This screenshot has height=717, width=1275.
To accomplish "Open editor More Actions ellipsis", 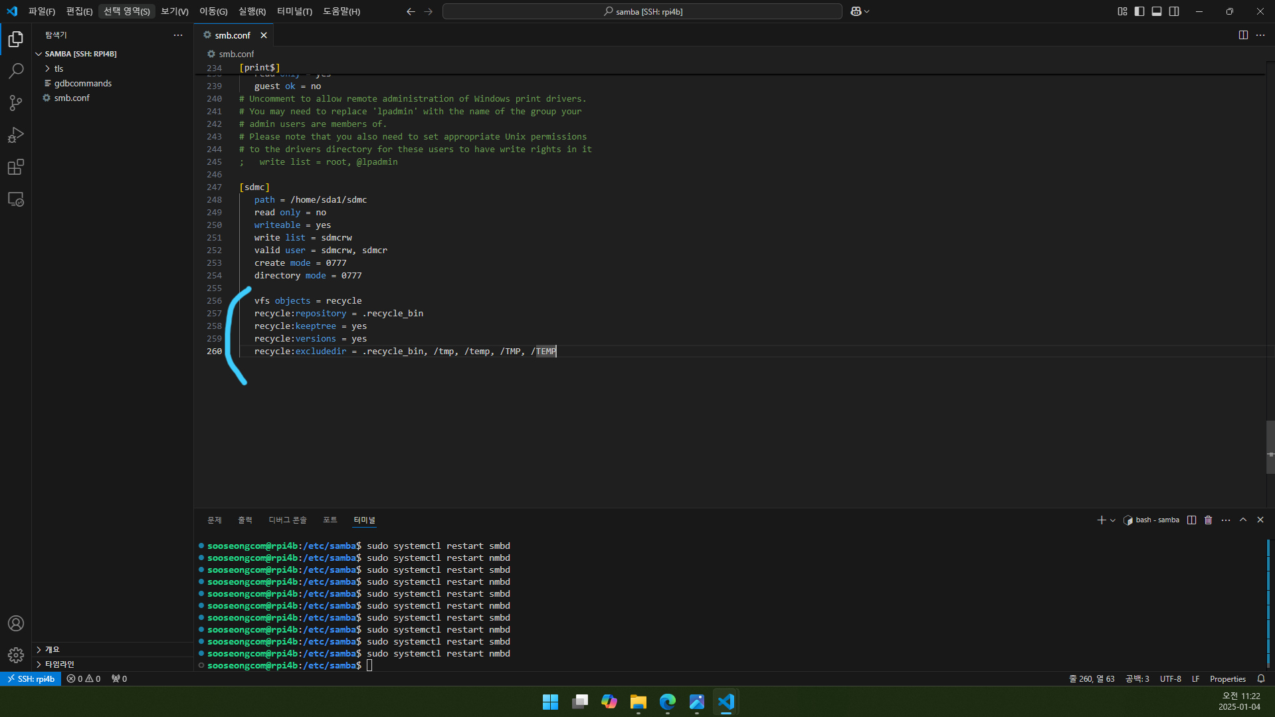I will click(1260, 35).
